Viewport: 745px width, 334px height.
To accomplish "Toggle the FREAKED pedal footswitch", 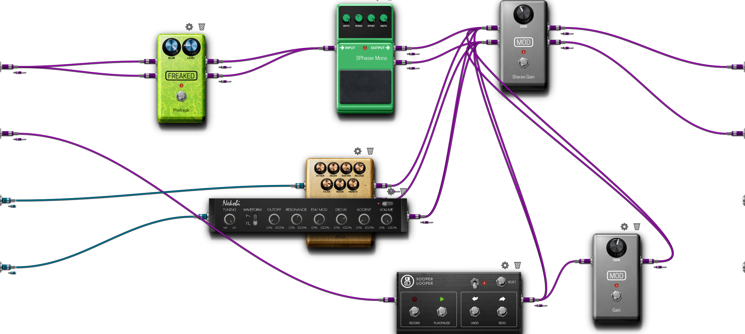I will click(x=181, y=96).
